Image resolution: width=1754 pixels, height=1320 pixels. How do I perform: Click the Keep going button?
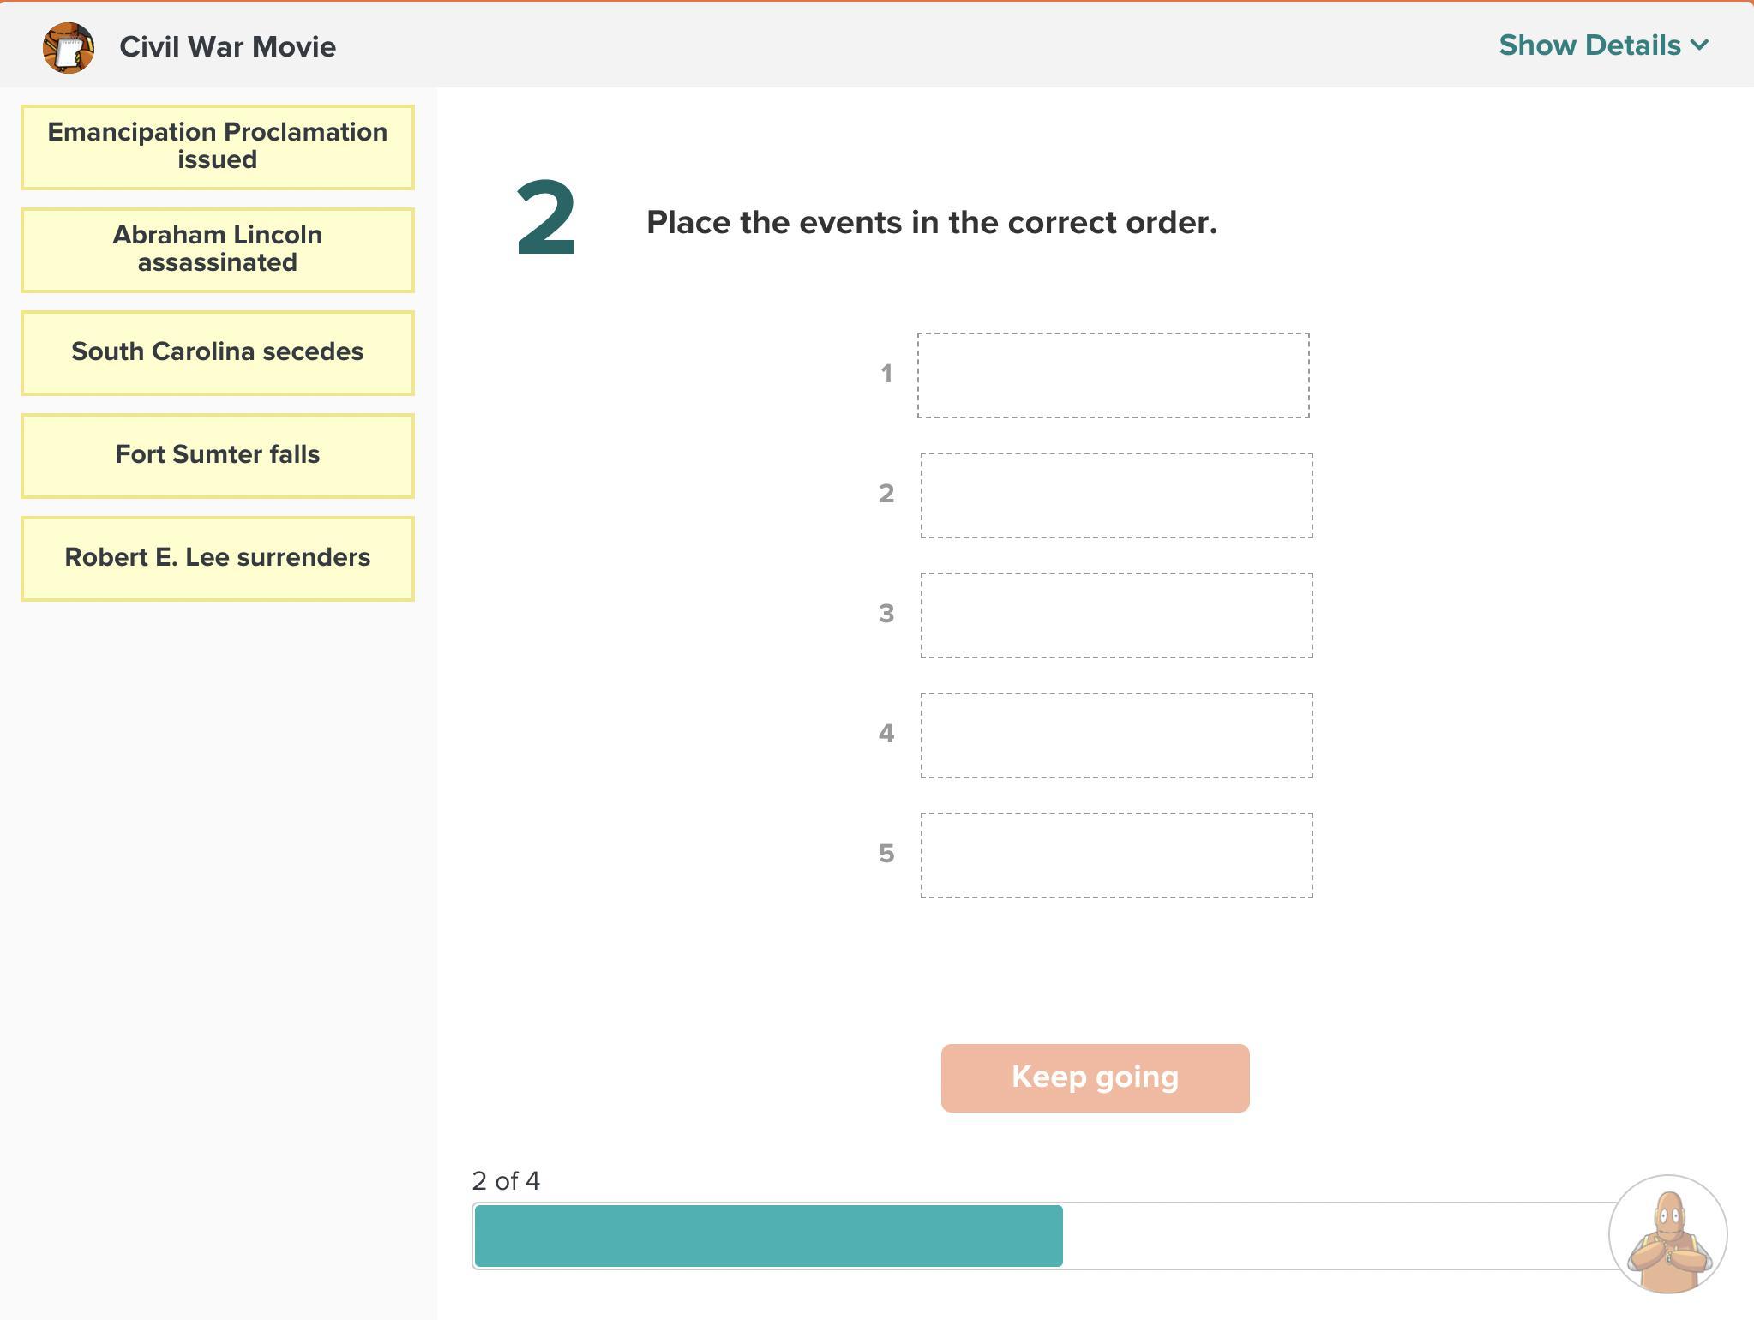[x=1095, y=1077]
